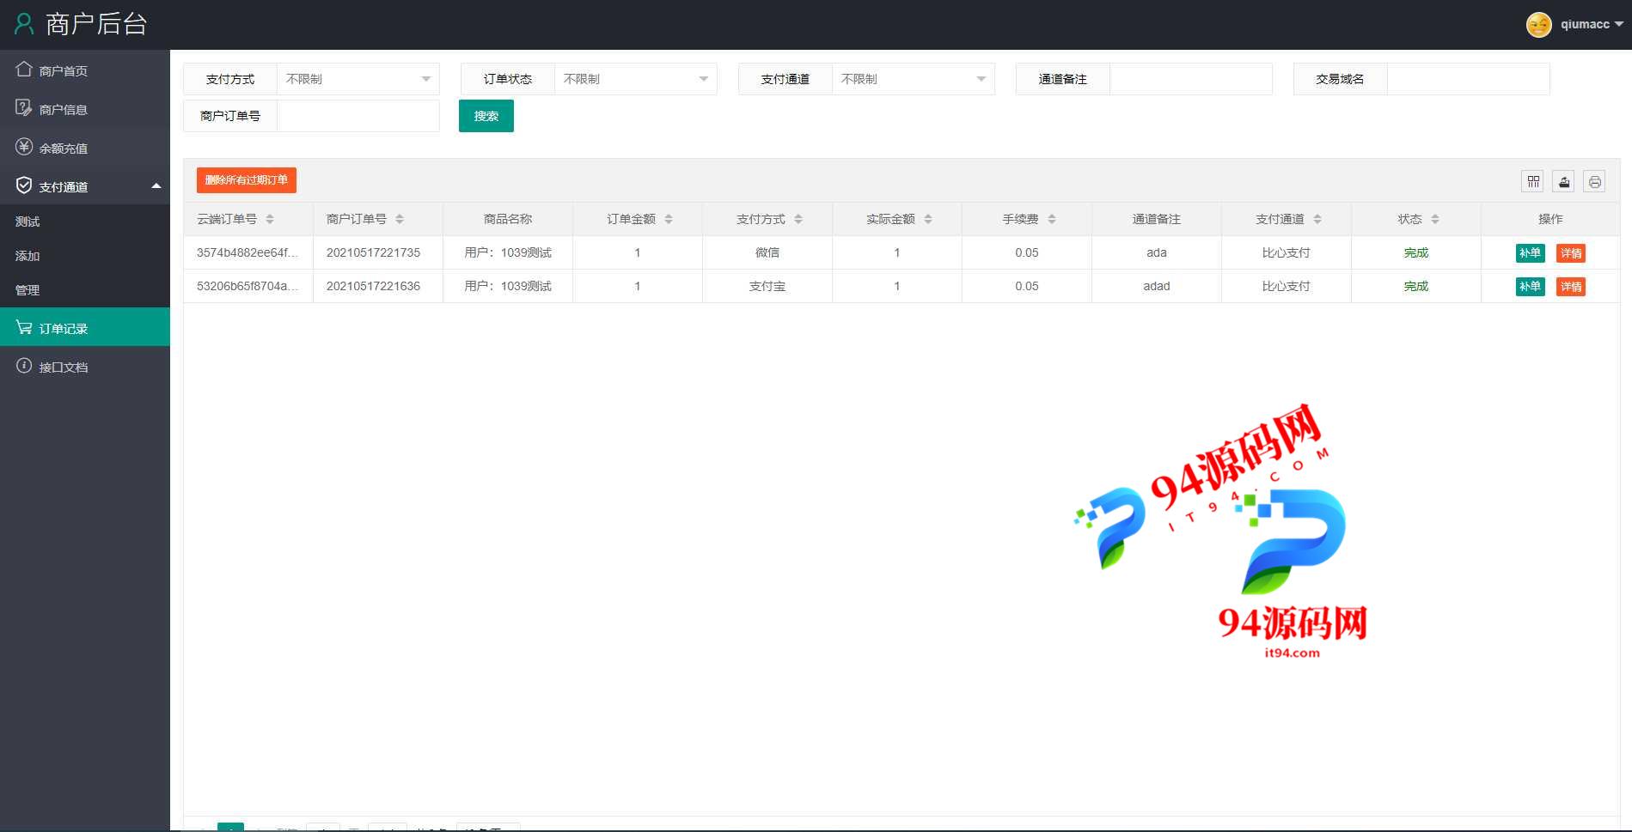Click the yen icon for 余额充值
This screenshot has width=1632, height=832.
click(x=24, y=147)
